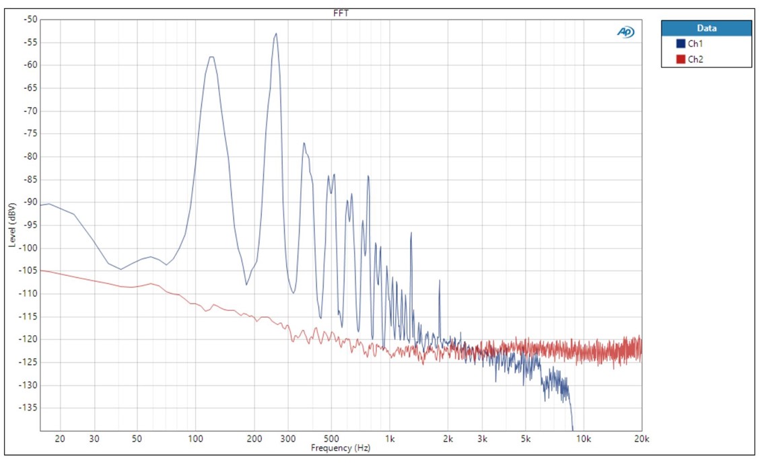Click the 1k tick on frequency axis
762x463 pixels.
389,439
